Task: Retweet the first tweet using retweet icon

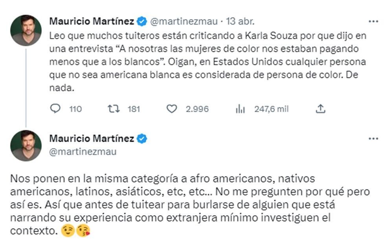Action: coord(114,109)
